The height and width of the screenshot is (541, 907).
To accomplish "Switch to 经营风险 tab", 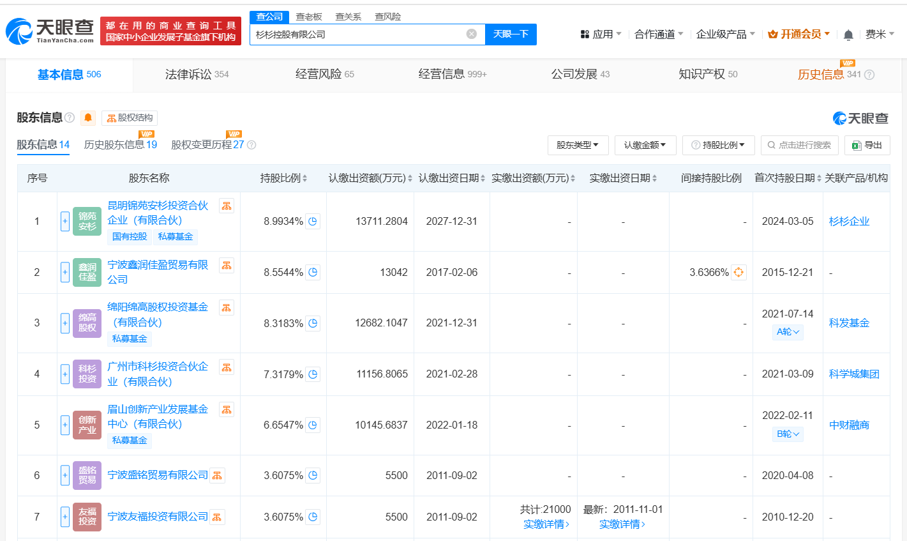I will (x=324, y=75).
